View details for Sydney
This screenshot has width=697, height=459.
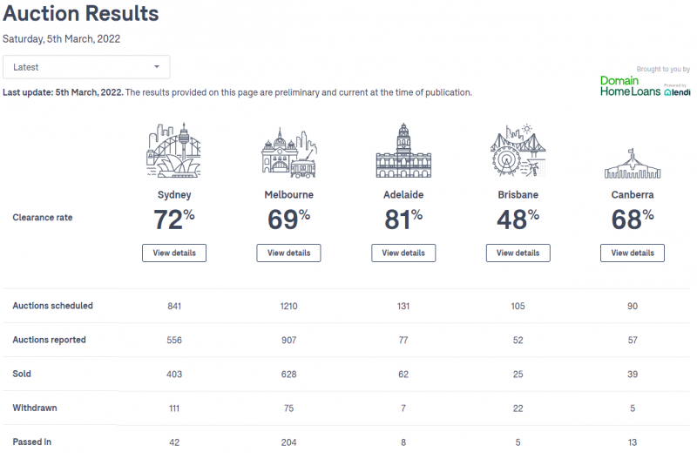point(174,253)
